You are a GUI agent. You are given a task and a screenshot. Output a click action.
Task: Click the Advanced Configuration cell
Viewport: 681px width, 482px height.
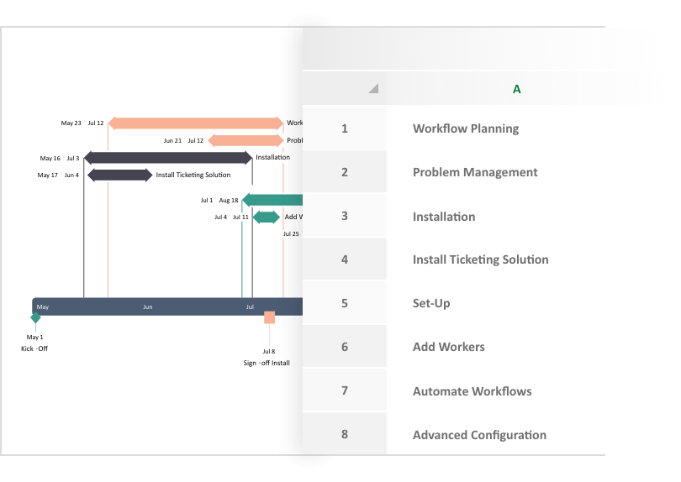479,435
